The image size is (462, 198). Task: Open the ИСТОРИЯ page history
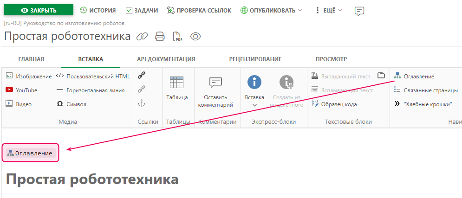98,10
